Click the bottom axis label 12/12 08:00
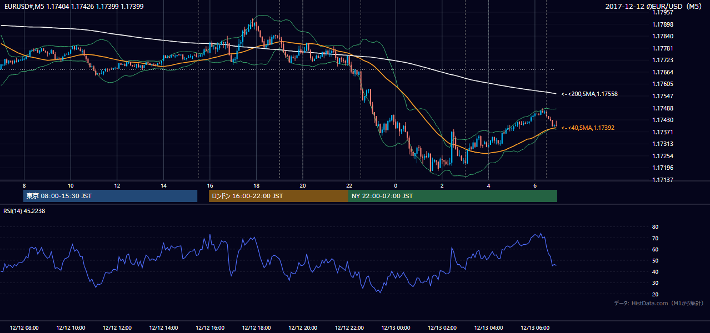The height and width of the screenshot is (333, 710). coord(24,328)
